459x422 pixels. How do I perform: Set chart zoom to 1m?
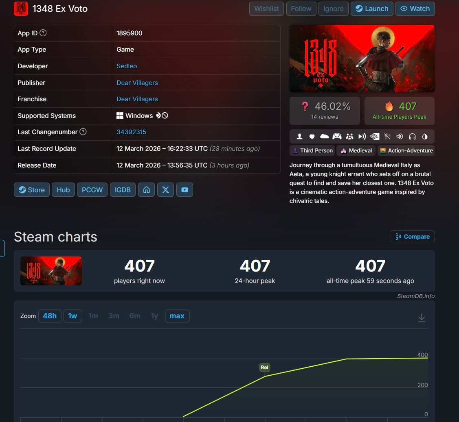93,316
